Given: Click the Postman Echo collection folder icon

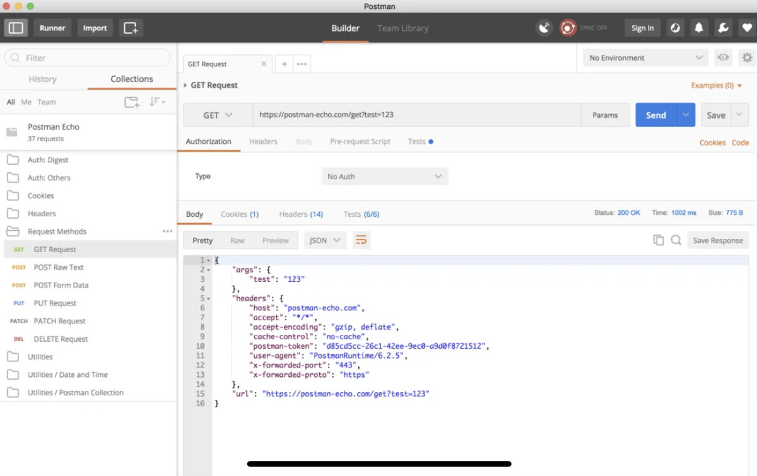Looking at the screenshot, I should [11, 132].
